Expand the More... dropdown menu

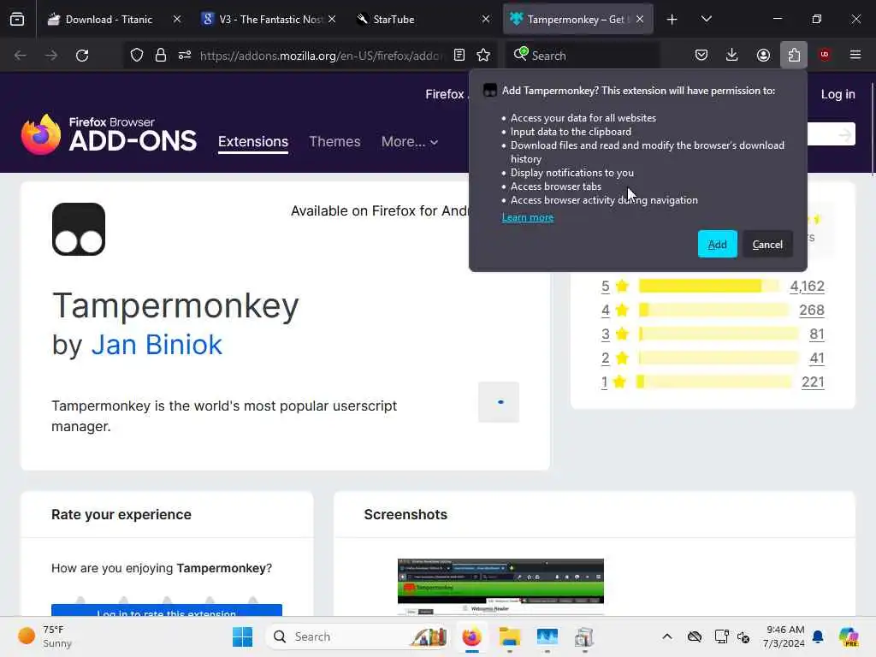pyautogui.click(x=410, y=142)
